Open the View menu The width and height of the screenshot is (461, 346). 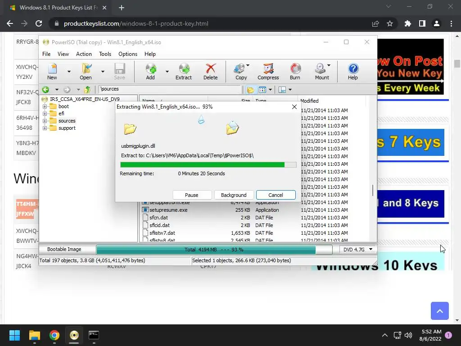(x=63, y=54)
